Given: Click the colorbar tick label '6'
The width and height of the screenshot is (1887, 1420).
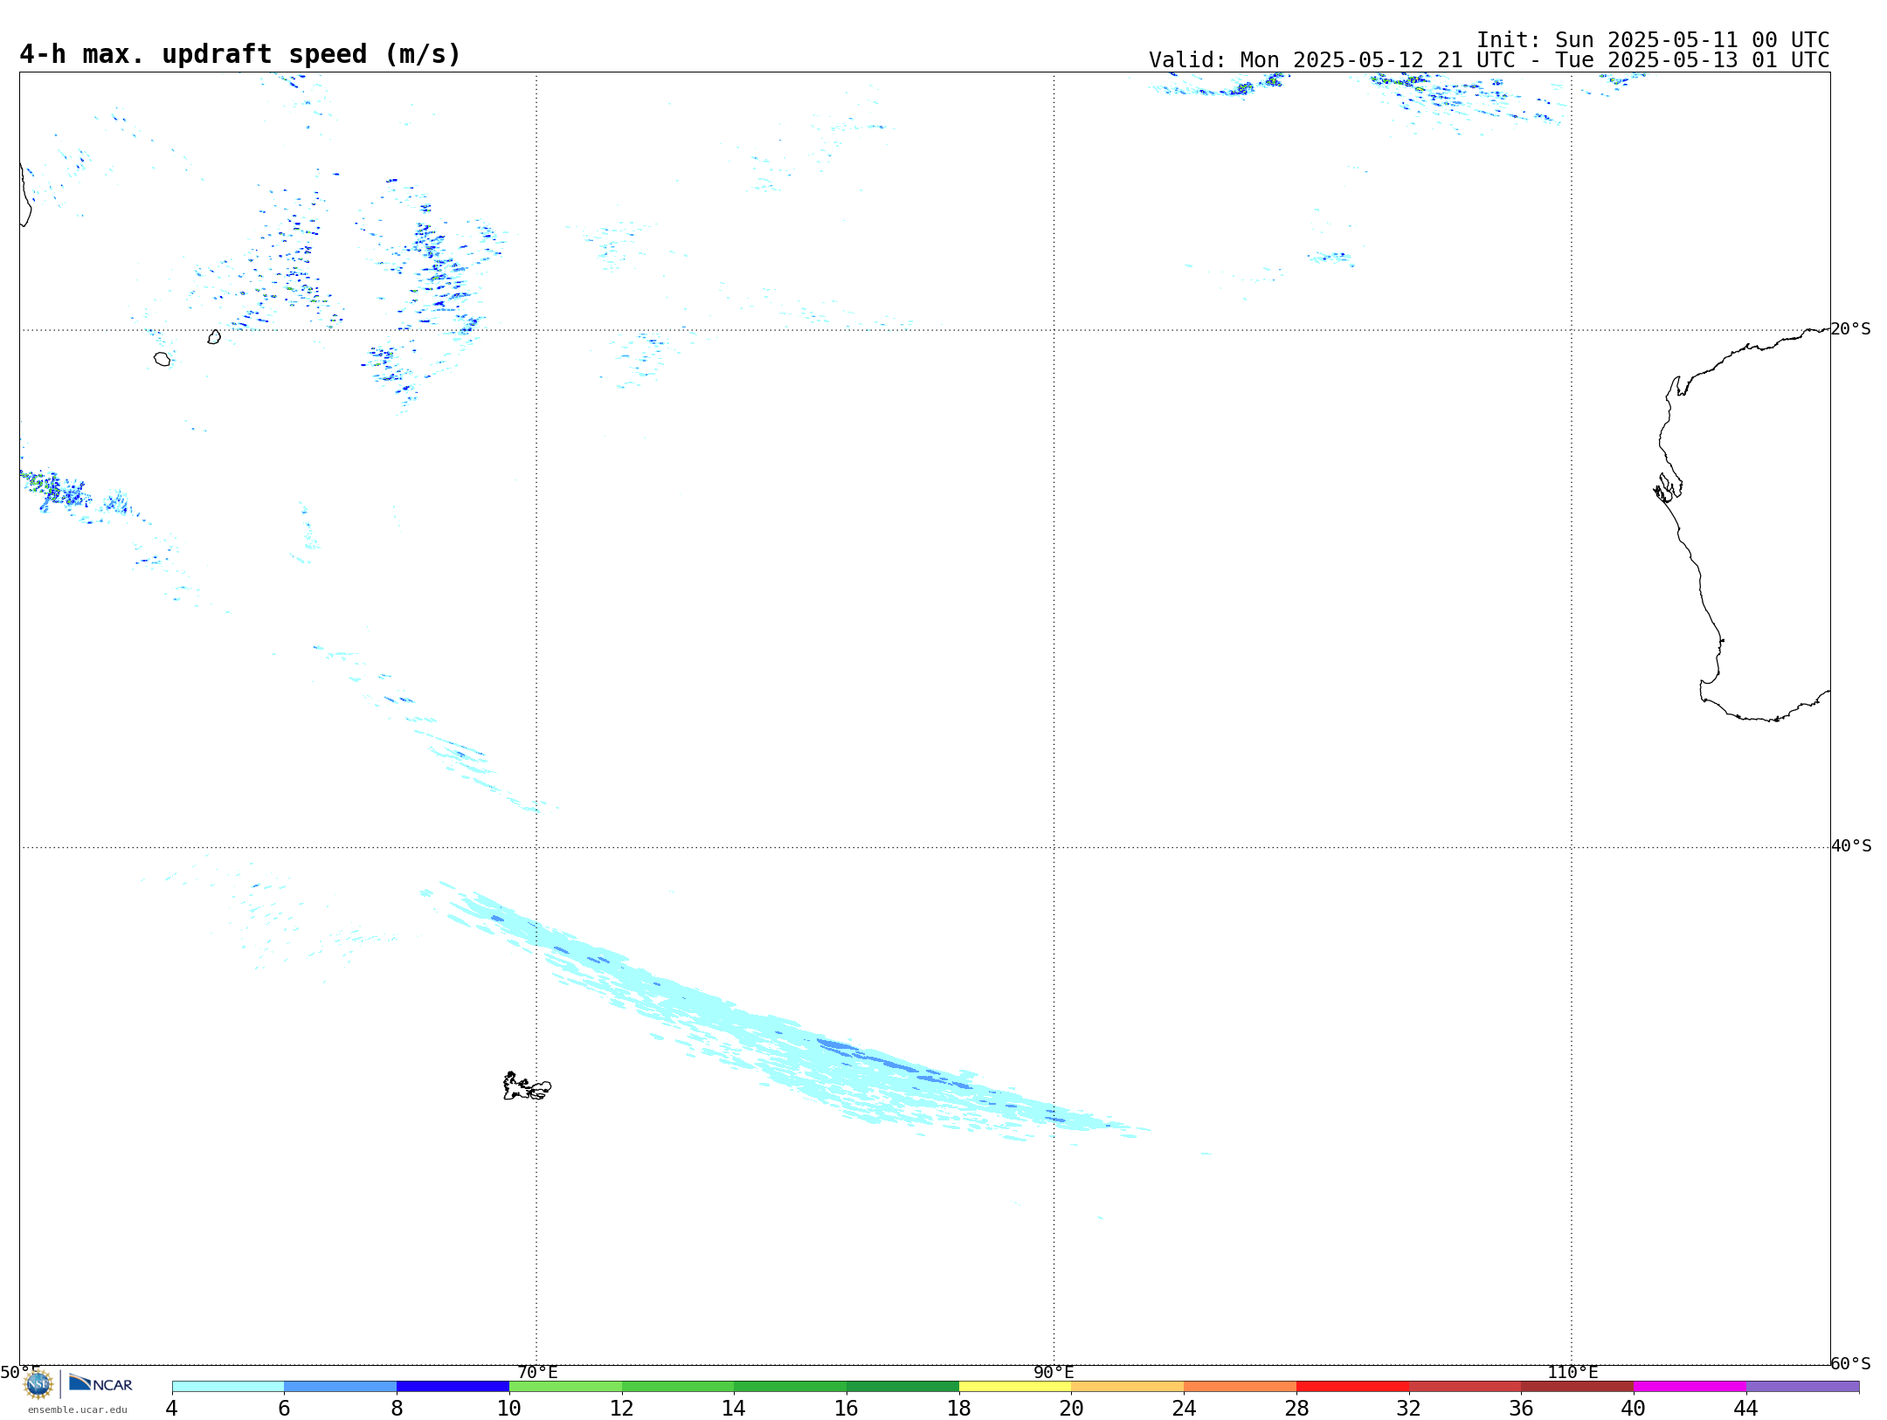Looking at the screenshot, I should [x=284, y=1408].
